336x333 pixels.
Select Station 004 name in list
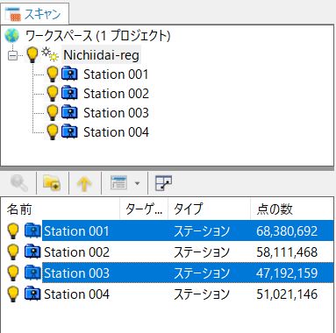pos(76,294)
